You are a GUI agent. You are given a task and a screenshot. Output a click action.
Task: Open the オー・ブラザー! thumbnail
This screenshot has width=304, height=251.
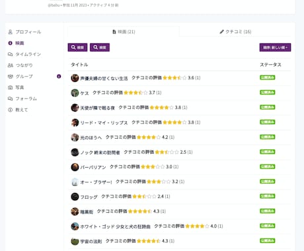point(75,182)
